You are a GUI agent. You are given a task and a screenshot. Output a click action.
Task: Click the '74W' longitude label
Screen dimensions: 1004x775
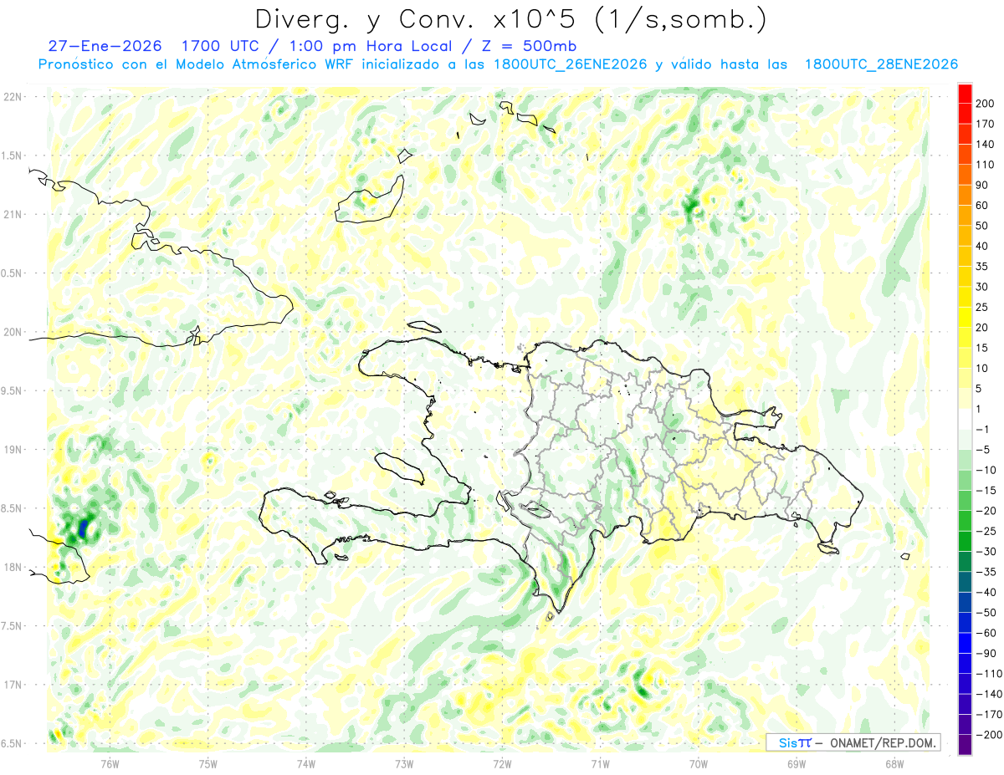(x=306, y=763)
